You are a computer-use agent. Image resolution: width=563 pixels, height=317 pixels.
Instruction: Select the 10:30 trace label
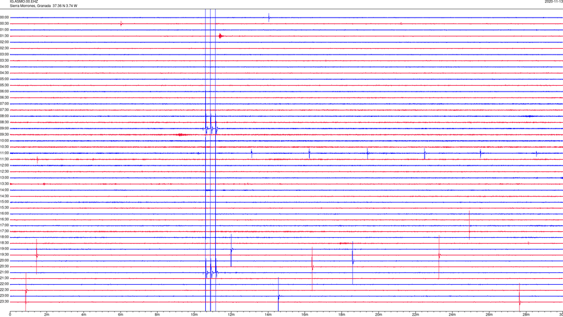(5, 147)
